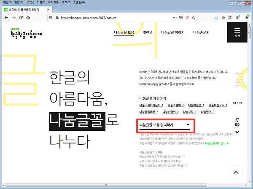
Task: Click the vertical scrollbar up arrow
Action: click(x=249, y=24)
